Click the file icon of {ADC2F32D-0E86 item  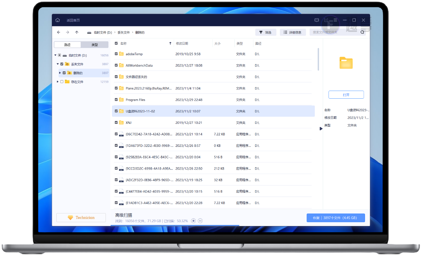pyautogui.click(x=121, y=180)
